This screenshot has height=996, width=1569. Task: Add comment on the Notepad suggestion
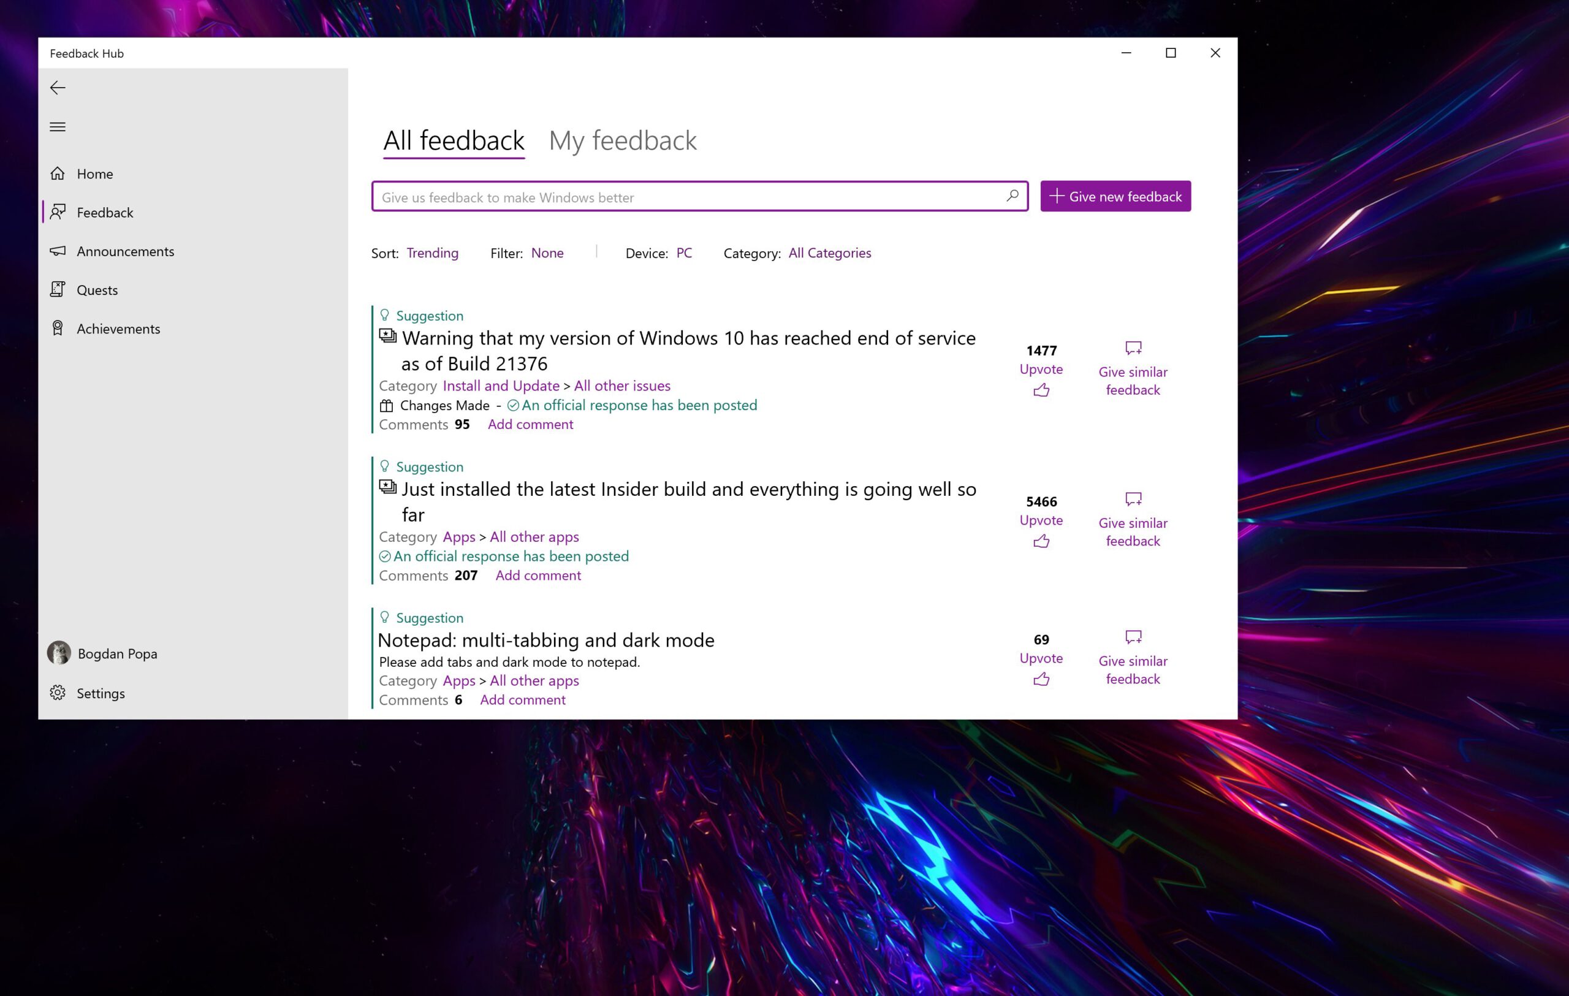(523, 699)
